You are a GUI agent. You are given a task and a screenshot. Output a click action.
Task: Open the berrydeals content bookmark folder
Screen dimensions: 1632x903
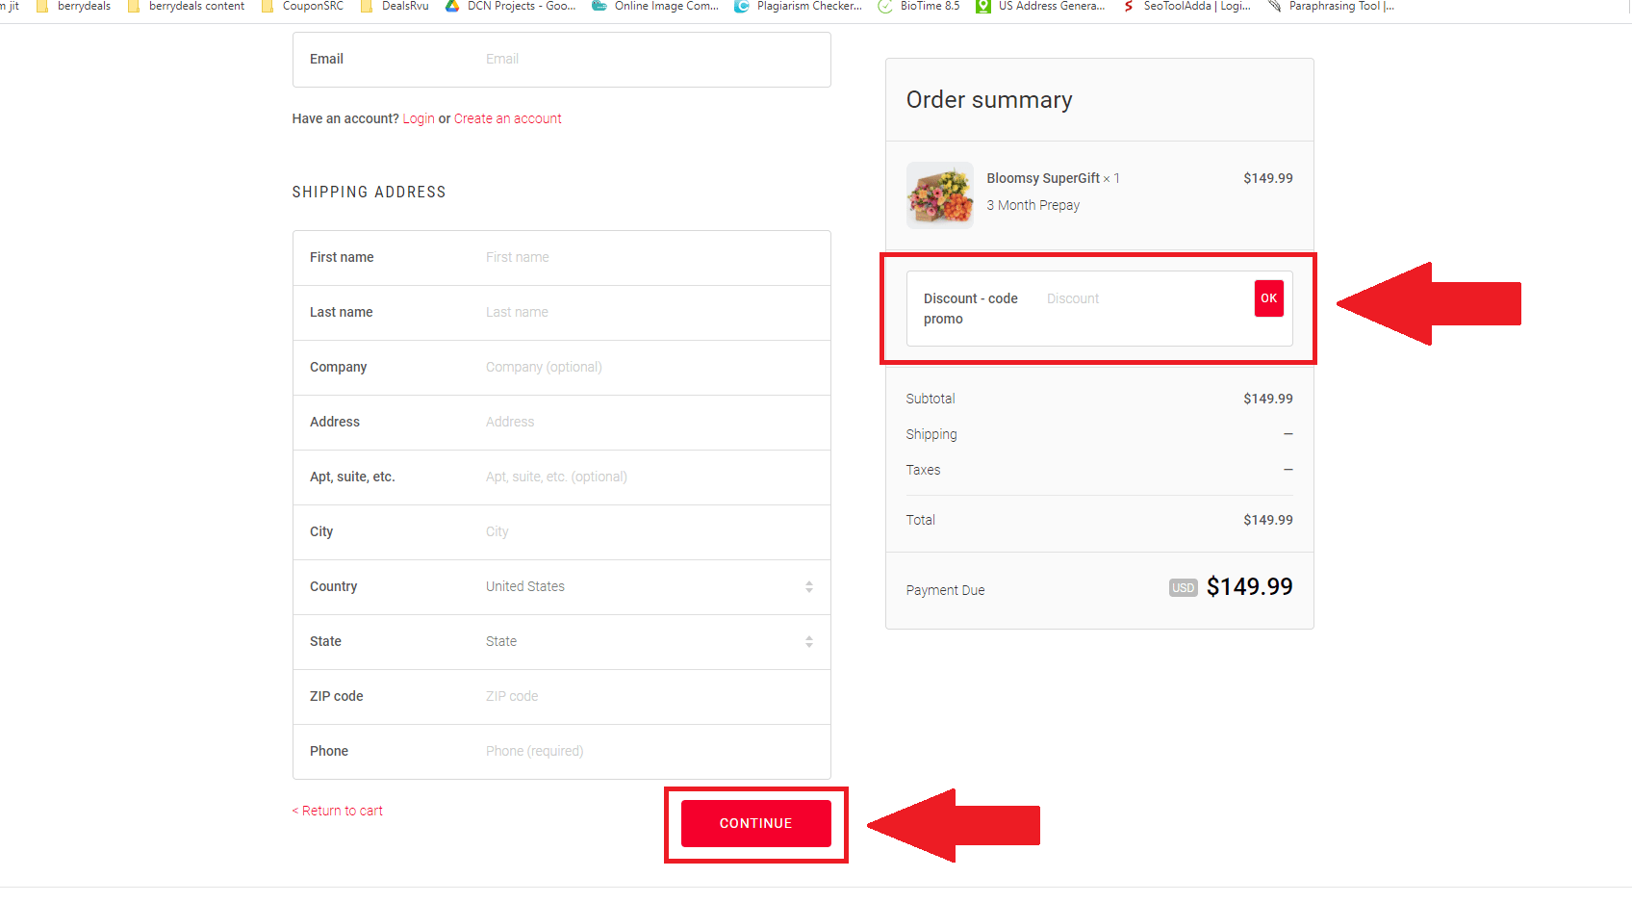click(187, 6)
